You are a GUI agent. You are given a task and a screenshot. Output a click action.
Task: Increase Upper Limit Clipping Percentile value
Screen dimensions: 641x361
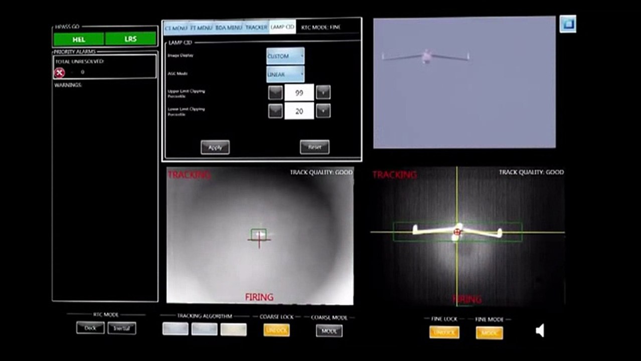(x=323, y=92)
